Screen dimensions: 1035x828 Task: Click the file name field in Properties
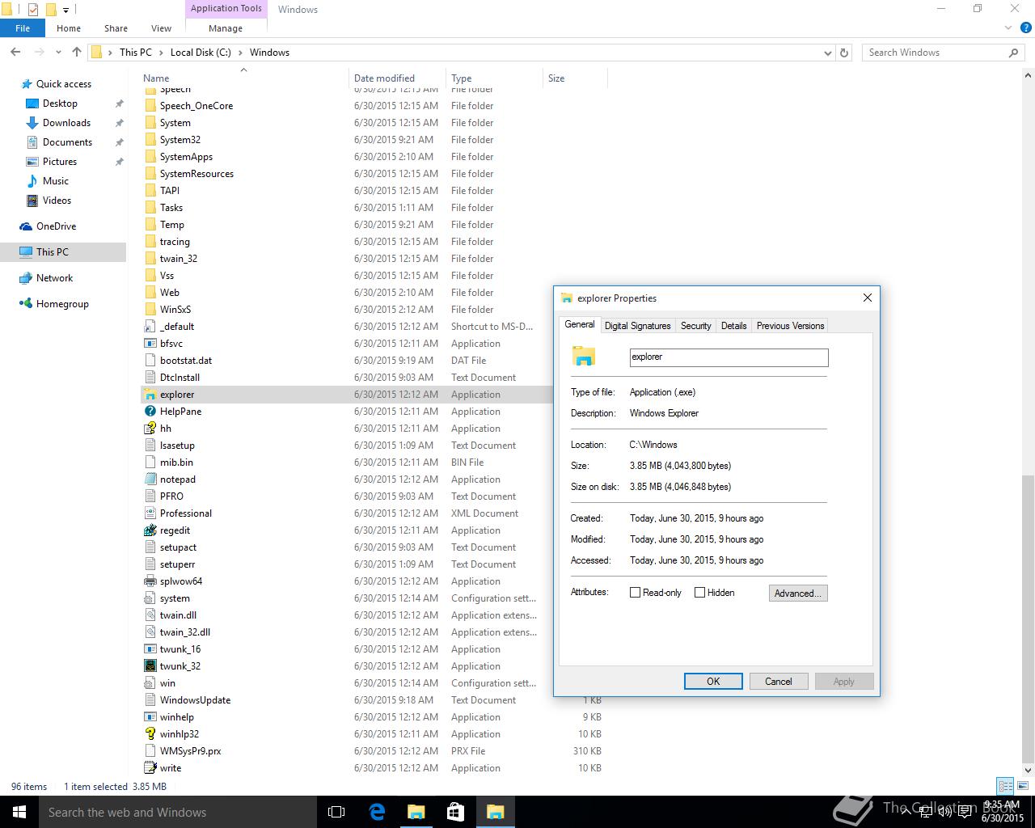(x=729, y=357)
